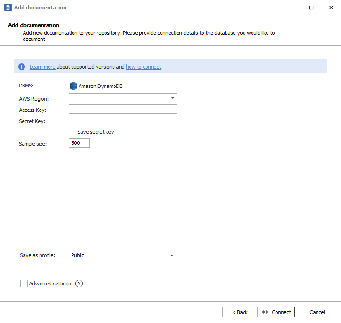The image size is (341, 323).
Task: Click the blue info icon in banner
Action: (x=22, y=67)
